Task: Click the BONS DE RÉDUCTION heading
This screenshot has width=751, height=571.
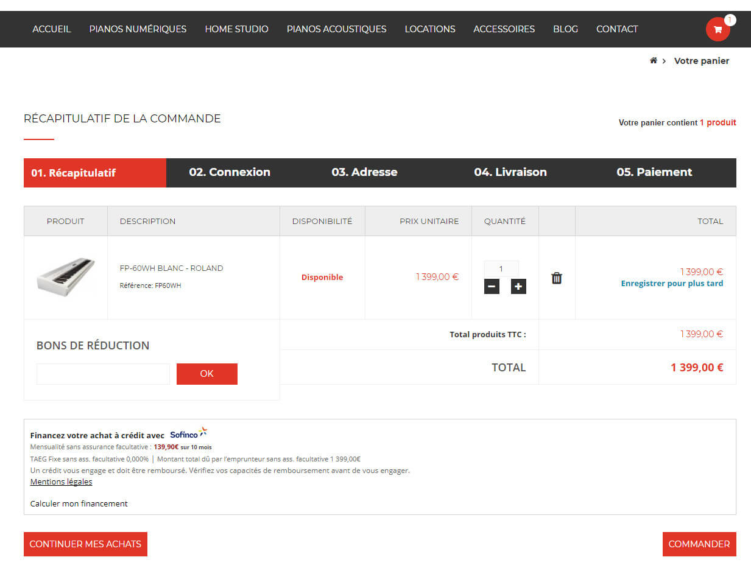Action: click(x=93, y=346)
